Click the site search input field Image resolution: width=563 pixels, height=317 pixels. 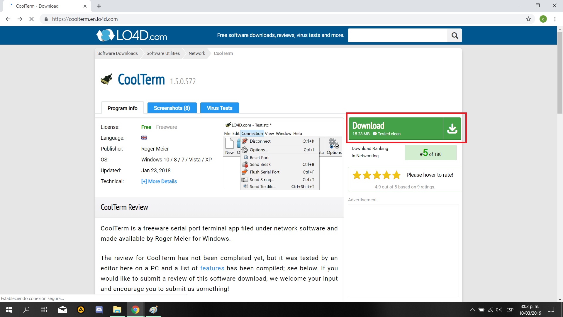pos(398,36)
